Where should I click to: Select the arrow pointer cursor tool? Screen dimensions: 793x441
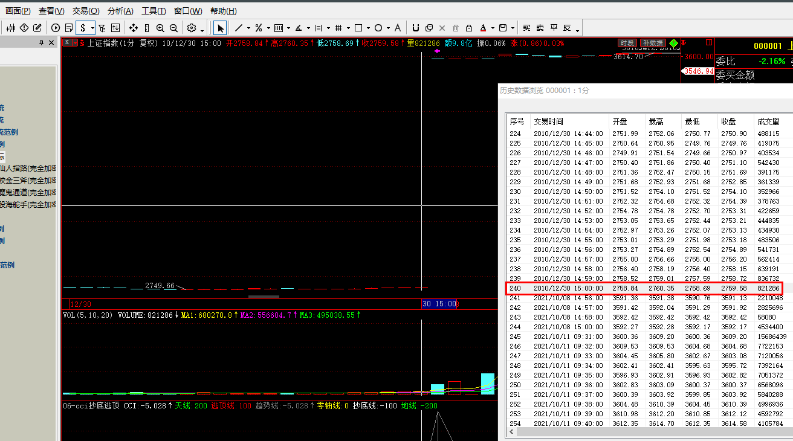[220, 28]
